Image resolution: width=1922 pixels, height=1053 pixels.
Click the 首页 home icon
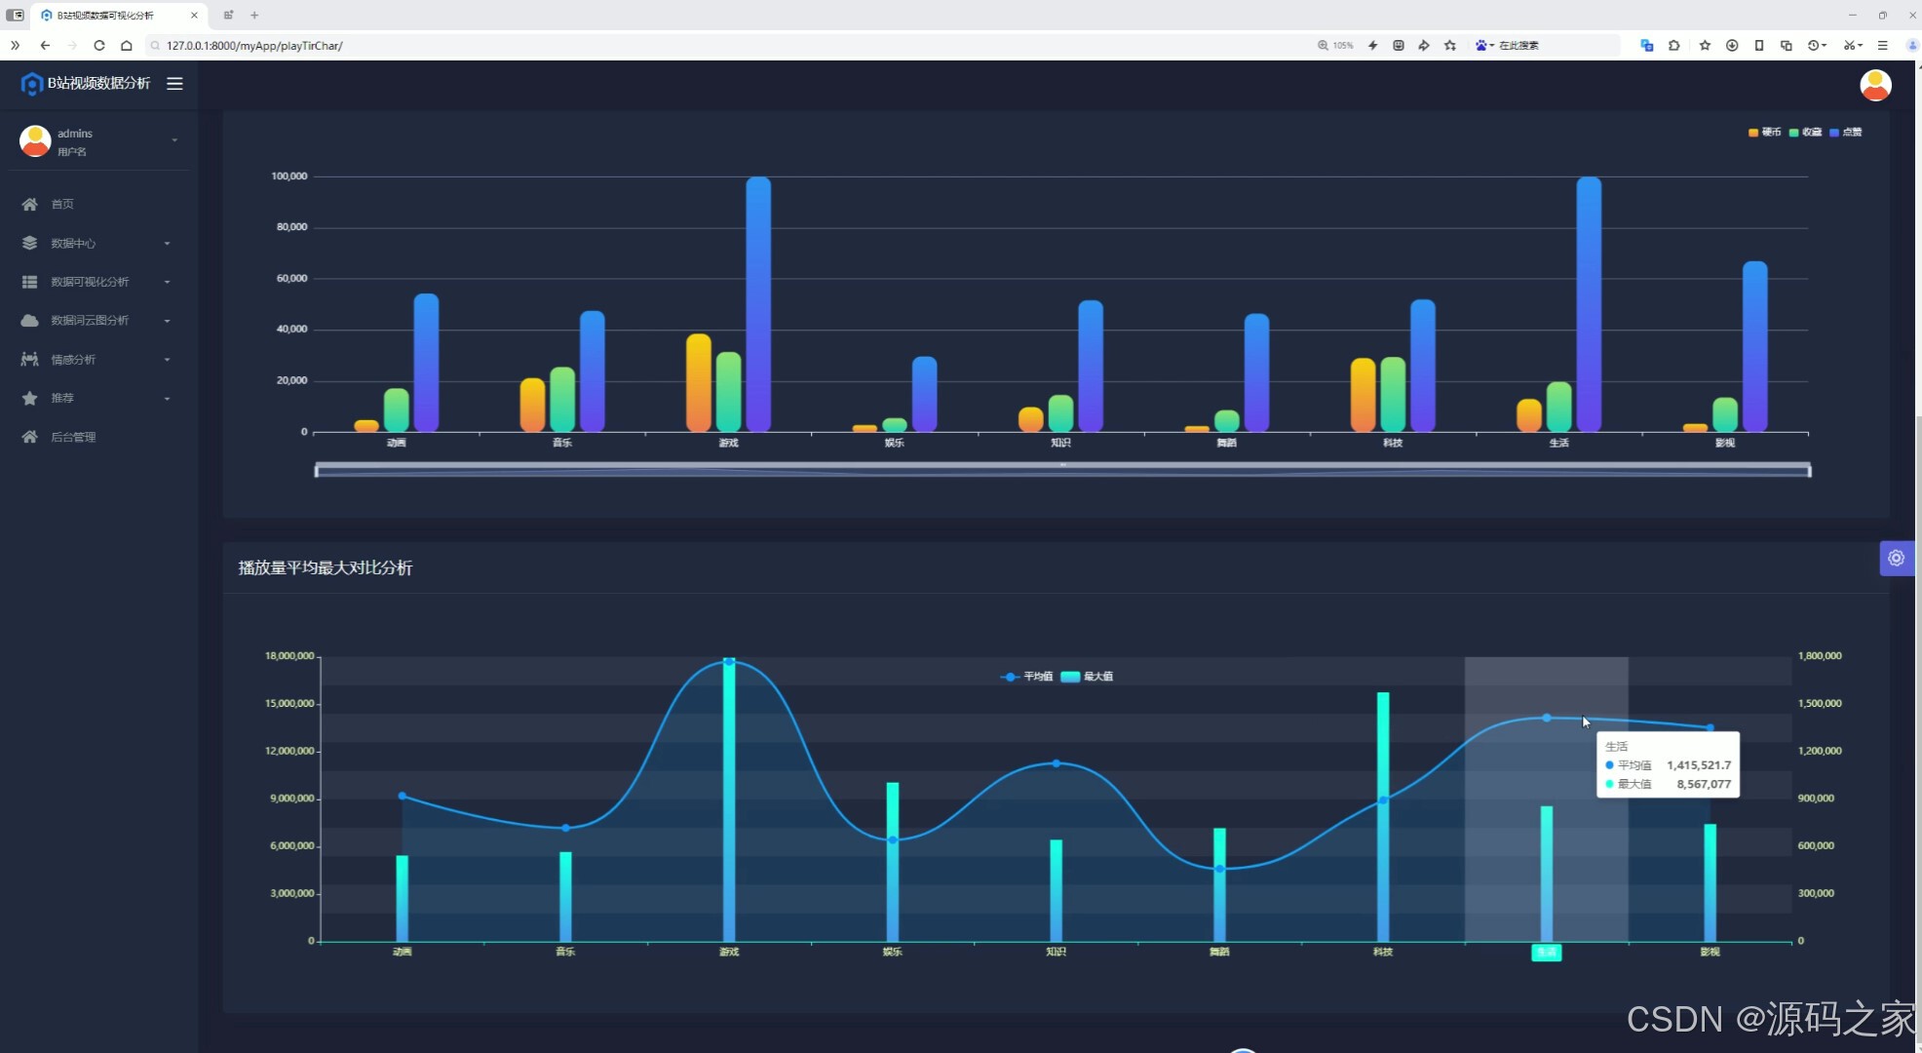pos(30,205)
